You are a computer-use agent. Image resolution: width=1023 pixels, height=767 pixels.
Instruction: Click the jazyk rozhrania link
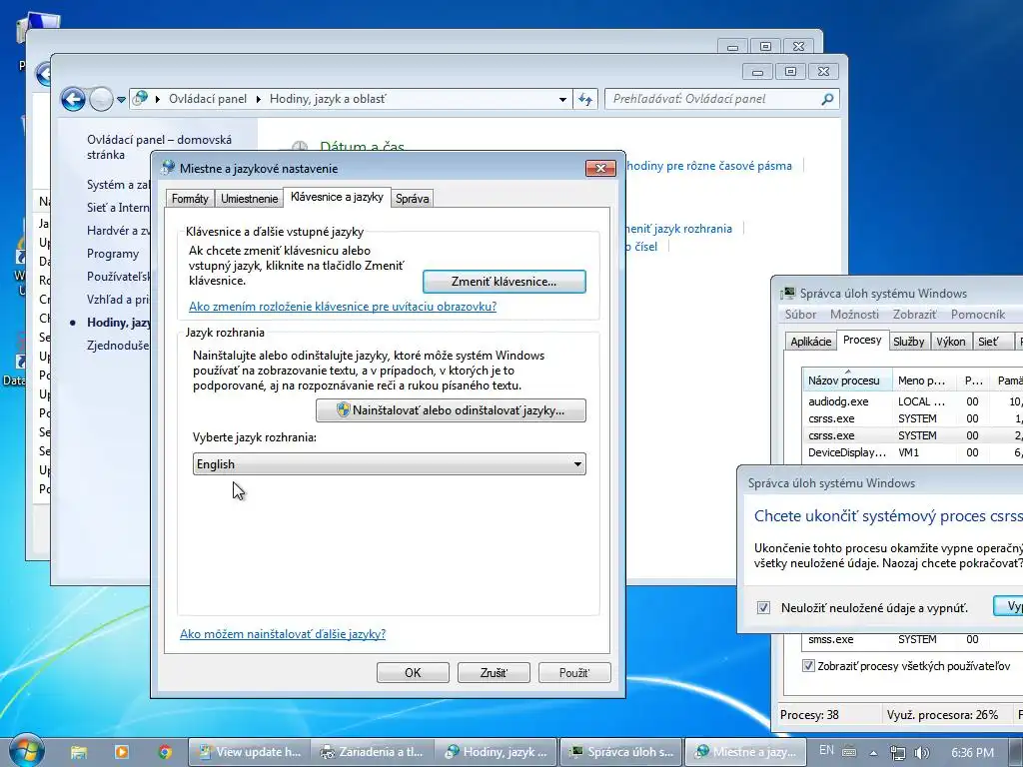(678, 229)
